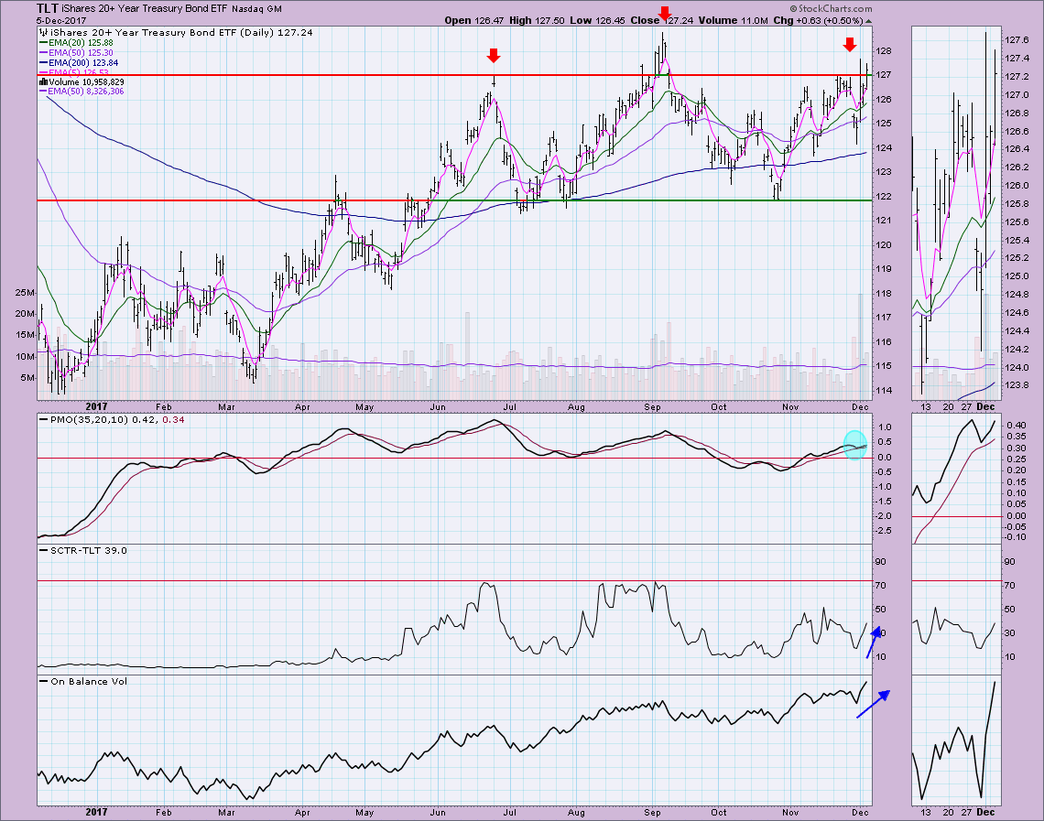Click the PMO(35,20,10) indicator label
Image resolution: width=1044 pixels, height=821 pixels.
coord(90,420)
